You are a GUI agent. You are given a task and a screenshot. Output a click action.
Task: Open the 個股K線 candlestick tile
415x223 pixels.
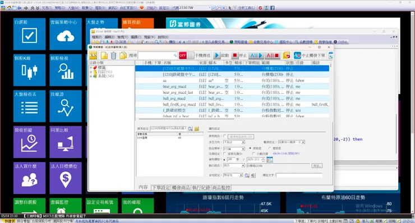(x=29, y=70)
